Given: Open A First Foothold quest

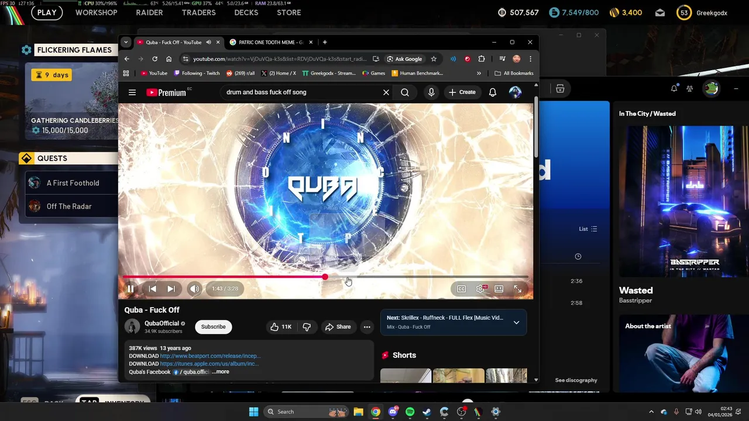Looking at the screenshot, I should tap(70, 183).
